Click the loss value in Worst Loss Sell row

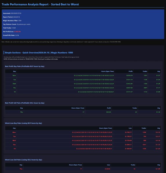[107, 169]
